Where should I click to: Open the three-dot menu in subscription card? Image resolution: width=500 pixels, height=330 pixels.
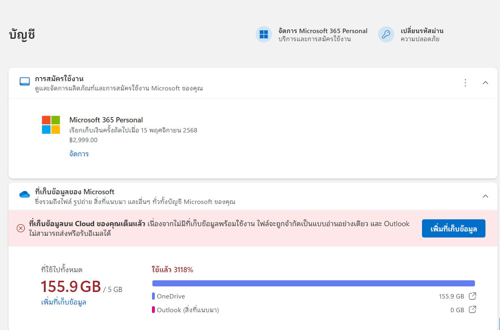click(465, 83)
